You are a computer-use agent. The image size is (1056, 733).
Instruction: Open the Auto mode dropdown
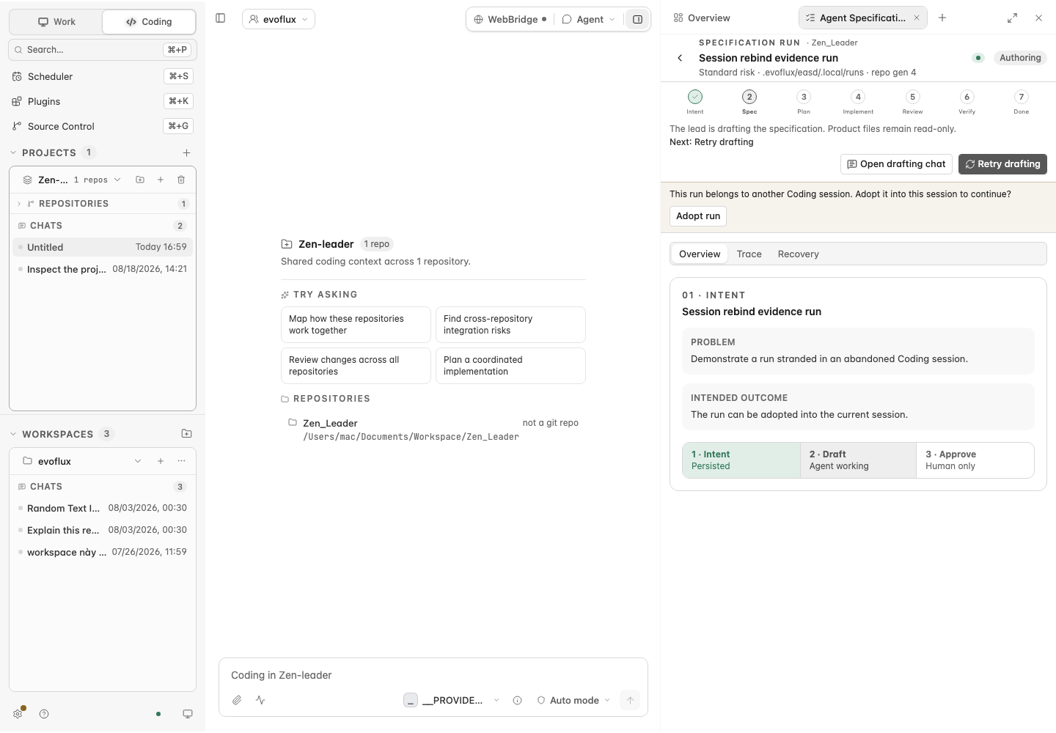click(x=573, y=700)
